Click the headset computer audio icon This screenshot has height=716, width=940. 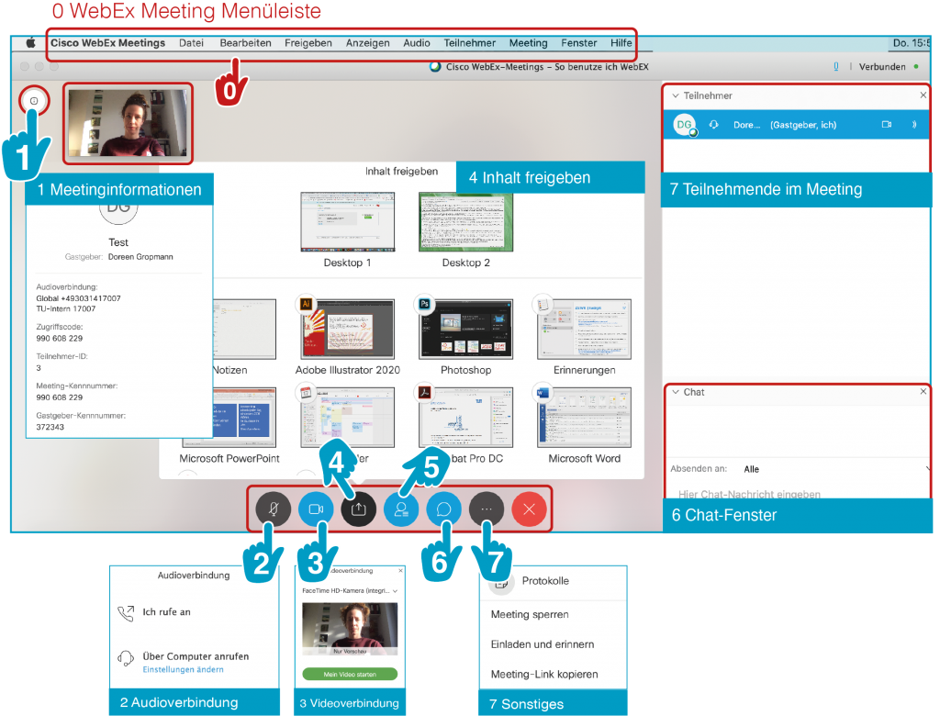(x=126, y=658)
